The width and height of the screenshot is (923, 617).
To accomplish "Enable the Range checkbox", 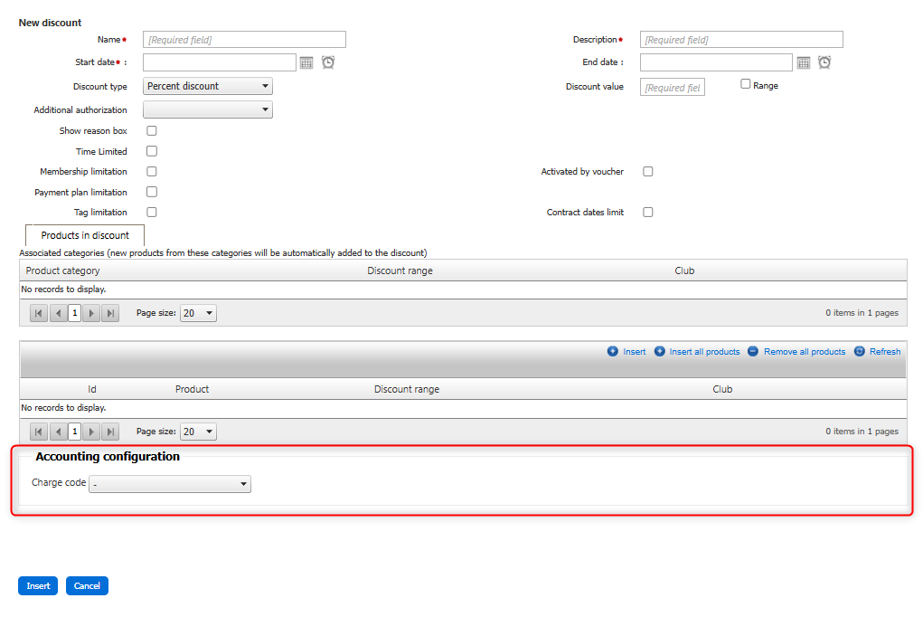I will 746,84.
